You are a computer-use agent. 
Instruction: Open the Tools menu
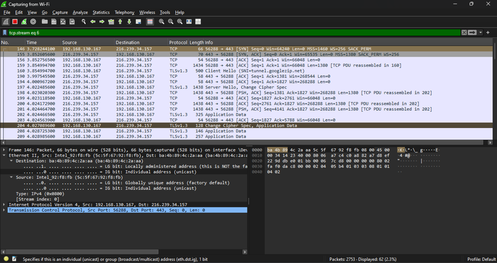click(x=165, y=12)
